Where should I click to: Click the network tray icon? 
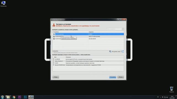click(165, 97)
